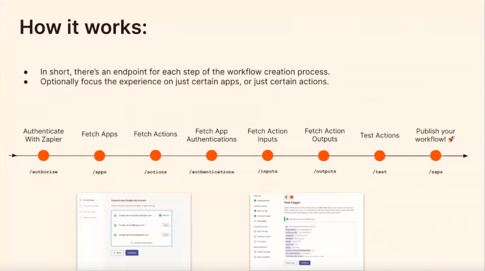
Task: Click the bullet about an endpoint for each step
Action: coord(185,72)
